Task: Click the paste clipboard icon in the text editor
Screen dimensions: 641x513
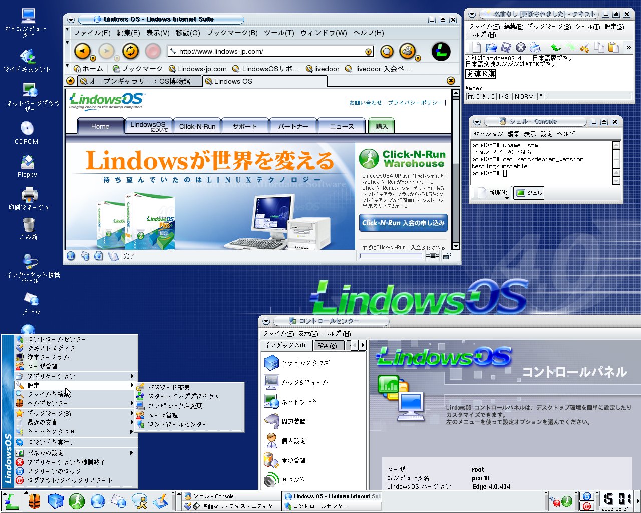Action: click(613, 48)
